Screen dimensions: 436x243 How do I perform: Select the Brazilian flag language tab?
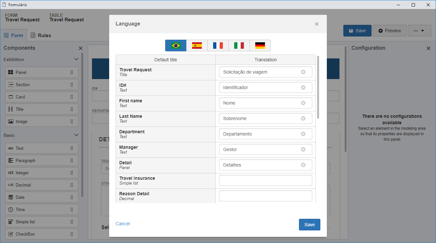click(x=176, y=46)
